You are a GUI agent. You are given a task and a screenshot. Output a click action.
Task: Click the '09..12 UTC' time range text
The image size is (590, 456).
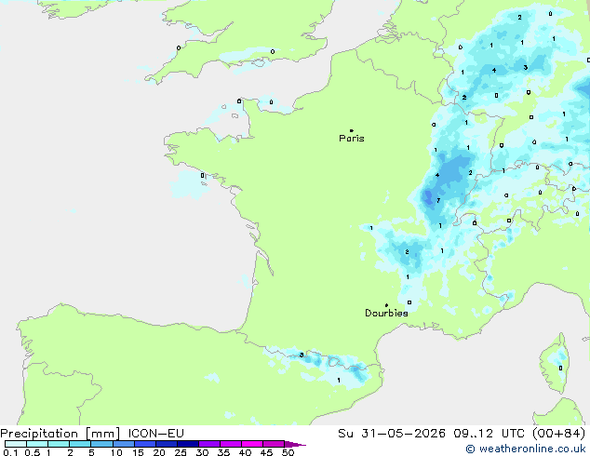[x=489, y=434]
